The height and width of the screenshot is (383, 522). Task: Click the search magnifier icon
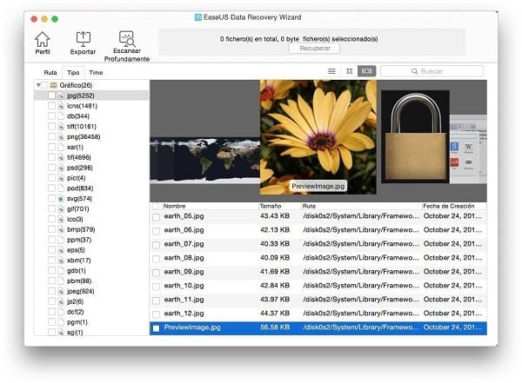click(x=414, y=71)
